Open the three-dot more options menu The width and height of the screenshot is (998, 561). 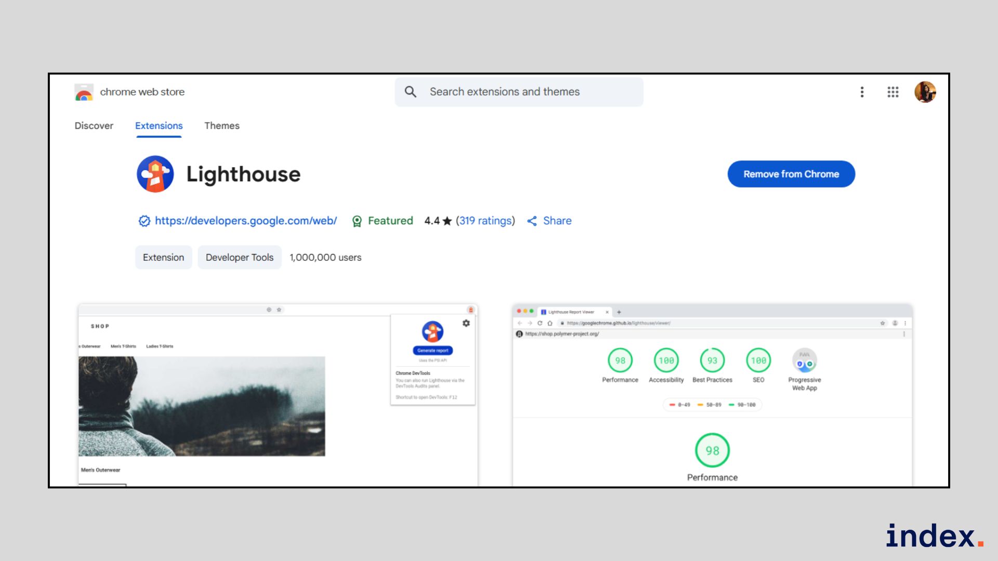pos(862,92)
